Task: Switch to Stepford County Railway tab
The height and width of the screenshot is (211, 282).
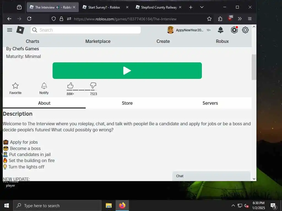Action: pos(159,7)
